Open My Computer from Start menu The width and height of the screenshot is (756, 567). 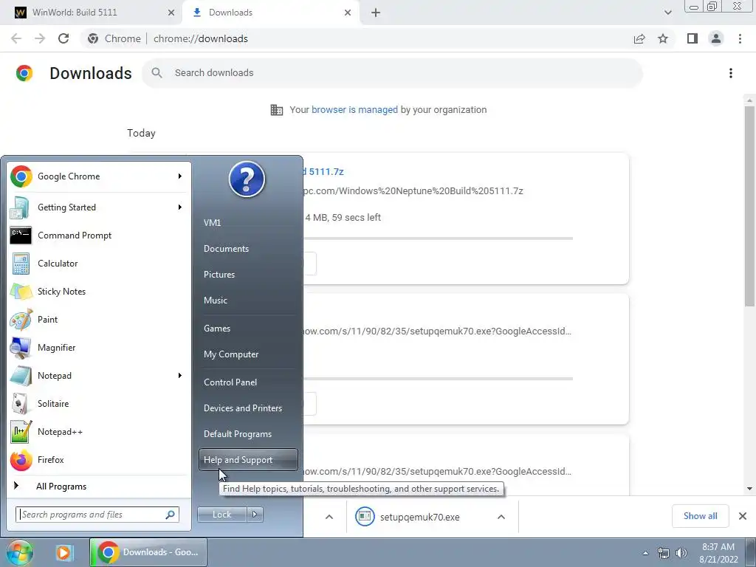click(248, 354)
